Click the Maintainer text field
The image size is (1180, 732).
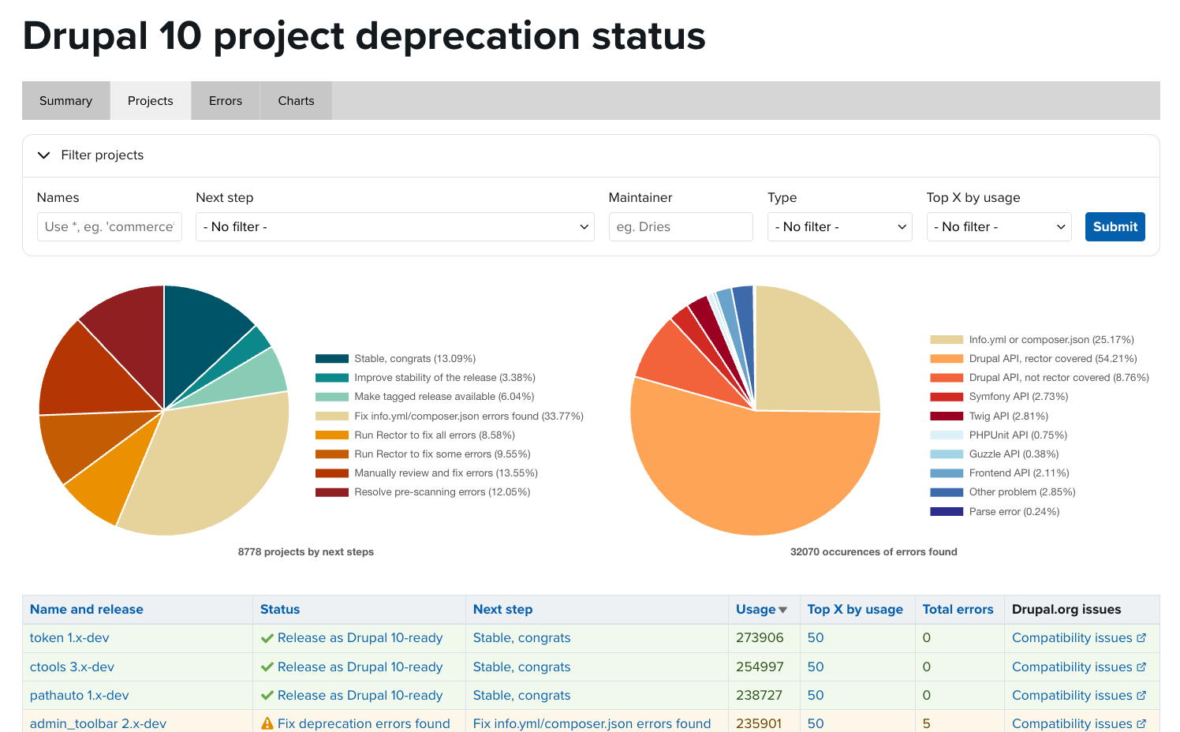click(681, 227)
